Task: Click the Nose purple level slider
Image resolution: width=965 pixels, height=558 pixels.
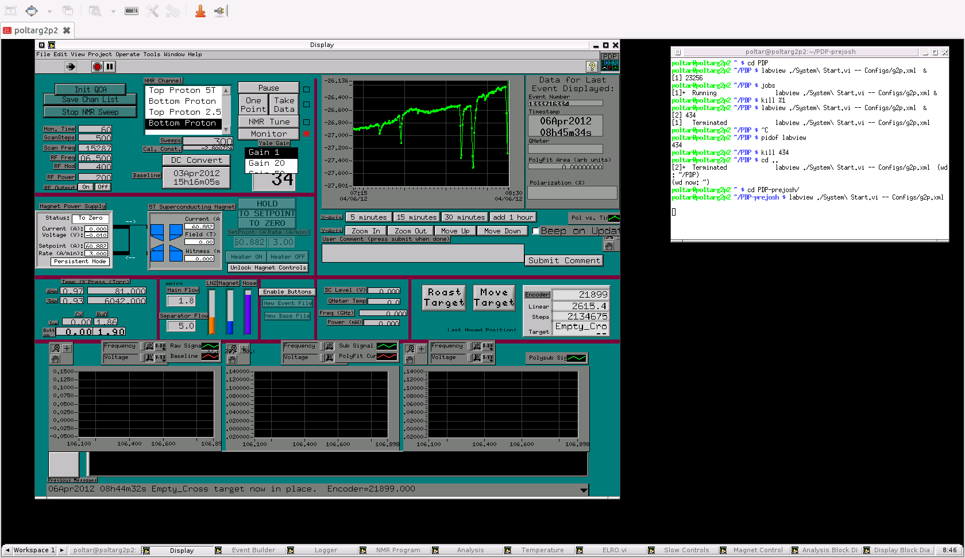Action: (248, 311)
